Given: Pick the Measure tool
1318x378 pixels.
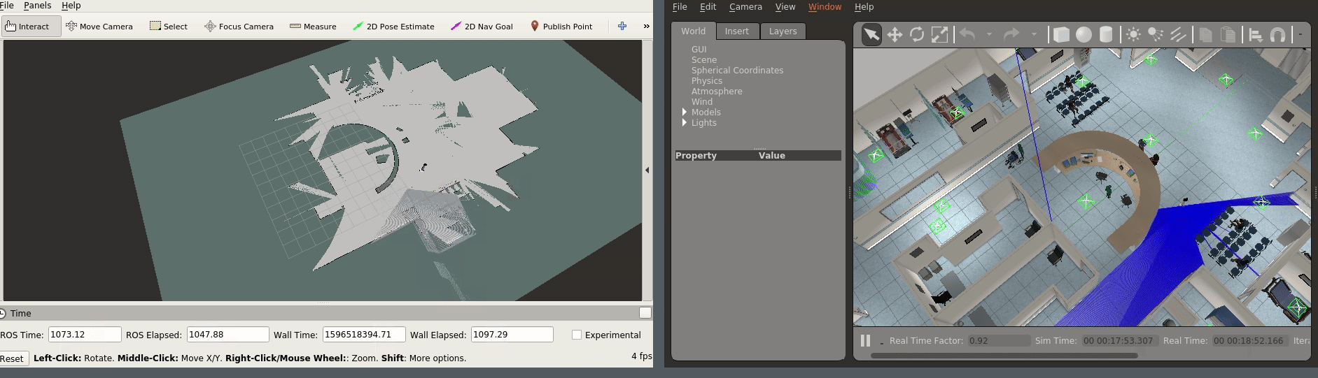Looking at the screenshot, I should tap(313, 27).
